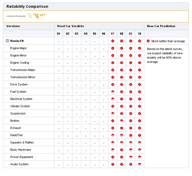Click Engine Major 08 rating icon
192x176 pixels.
tap(121, 48)
